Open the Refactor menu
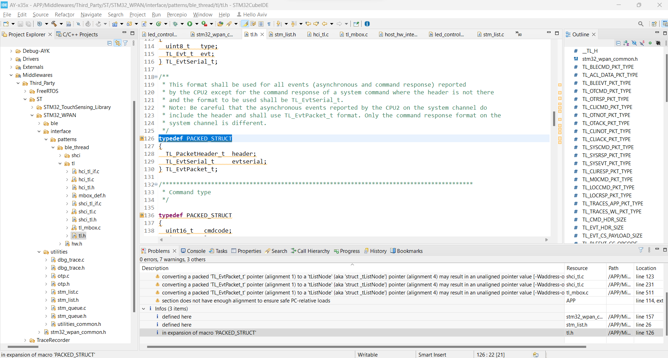Viewport: 668px width, 358px height. click(x=64, y=14)
